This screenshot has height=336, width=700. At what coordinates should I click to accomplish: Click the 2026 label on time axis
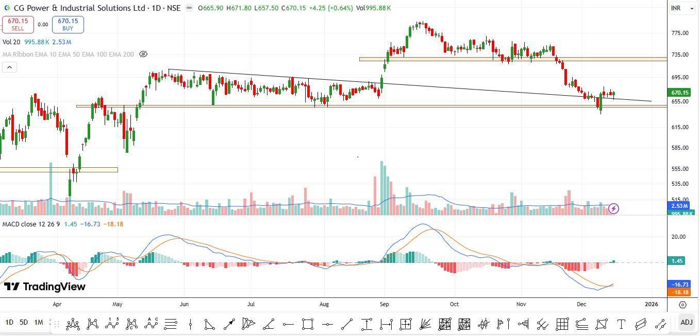tap(652, 304)
